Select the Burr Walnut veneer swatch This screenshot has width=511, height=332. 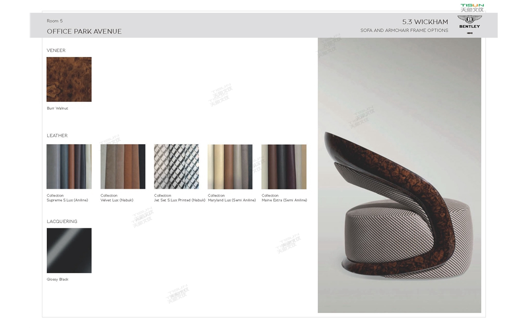69,79
